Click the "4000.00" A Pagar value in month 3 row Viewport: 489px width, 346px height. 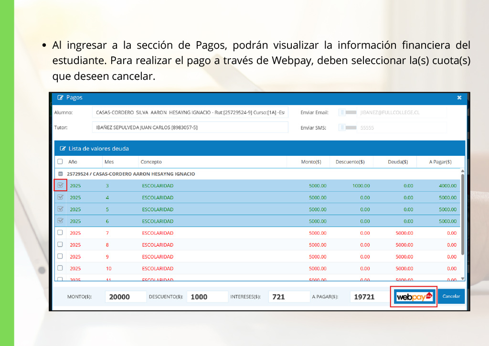coord(447,185)
